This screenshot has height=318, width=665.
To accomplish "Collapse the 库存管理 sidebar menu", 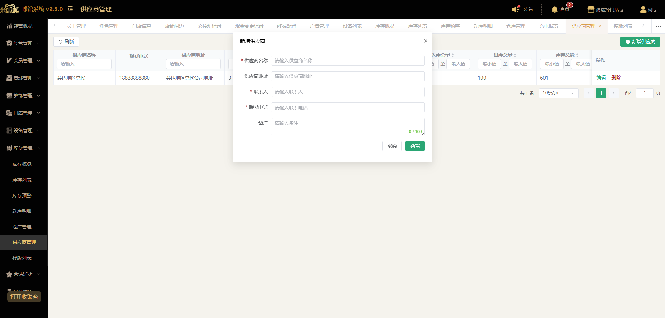I will pyautogui.click(x=23, y=148).
